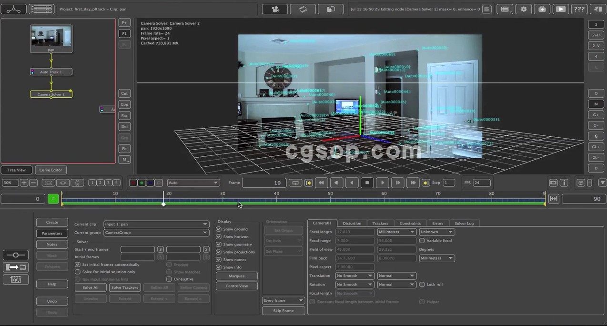Click the Solve All button
The width and height of the screenshot is (607, 326).
pyautogui.click(x=91, y=287)
